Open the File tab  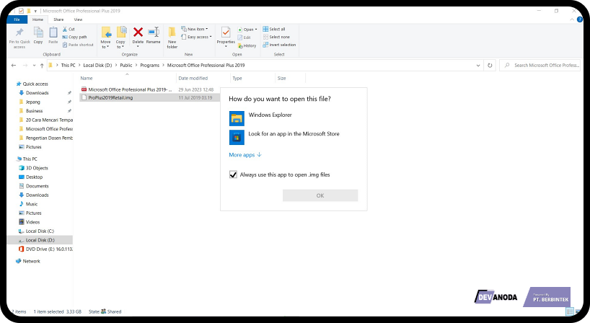click(17, 19)
